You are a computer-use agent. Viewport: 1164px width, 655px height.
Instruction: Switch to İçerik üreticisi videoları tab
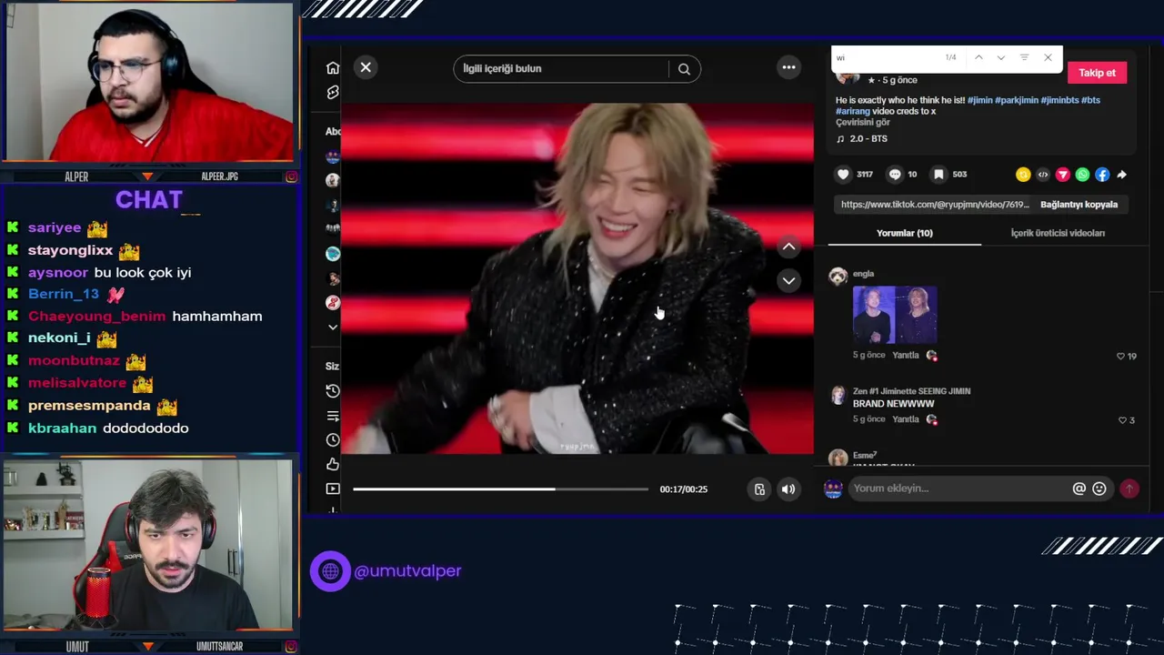point(1058,233)
